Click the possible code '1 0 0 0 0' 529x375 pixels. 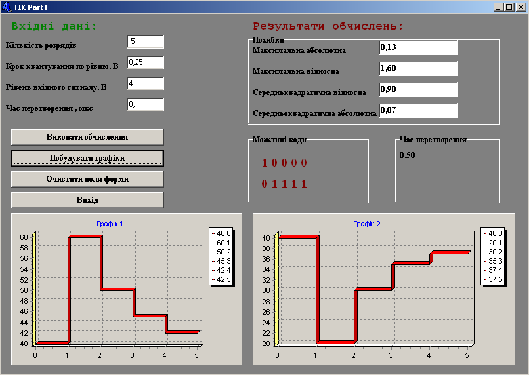[284, 163]
